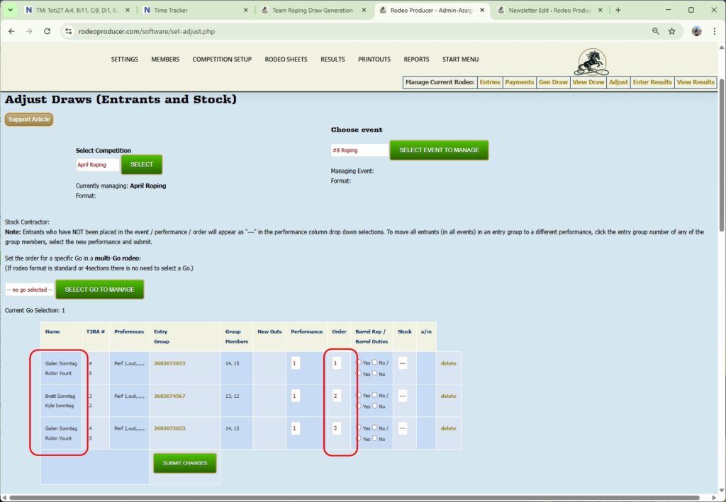726x502 pixels.
Task: View site information icon in address bar
Action: (69, 31)
